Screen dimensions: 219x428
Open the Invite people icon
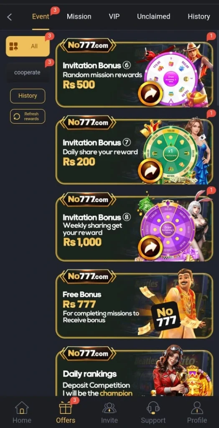click(109, 408)
